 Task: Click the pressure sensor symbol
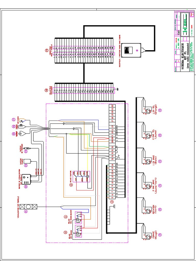(x=27, y=148)
